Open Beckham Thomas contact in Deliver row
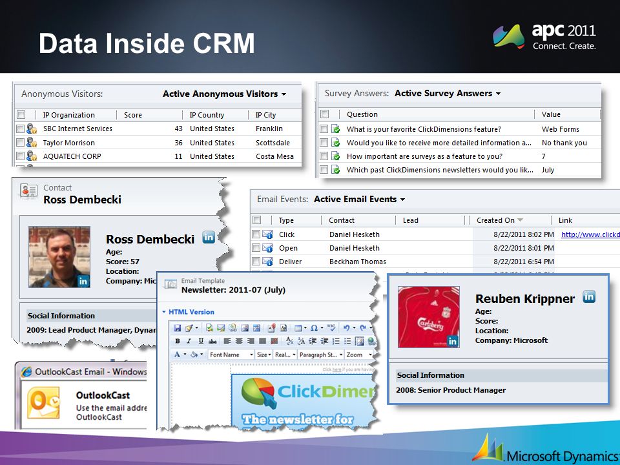The image size is (620, 465). click(x=357, y=262)
